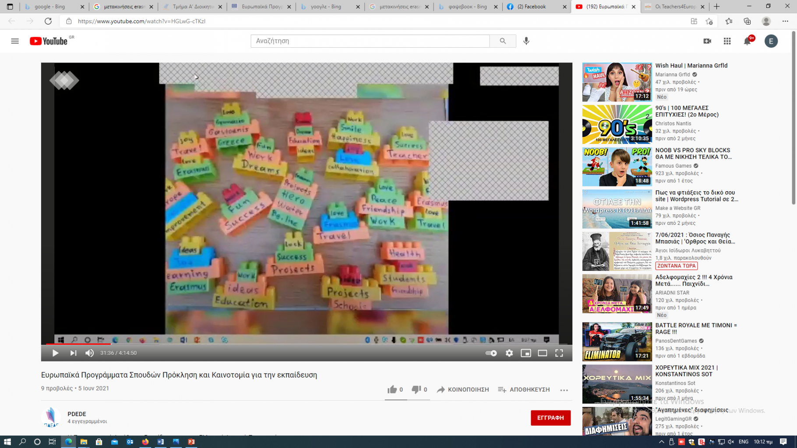Click the ΚΟΙΝΟΠΟΙΗΣΗ share button
The image size is (797, 448).
463,390
